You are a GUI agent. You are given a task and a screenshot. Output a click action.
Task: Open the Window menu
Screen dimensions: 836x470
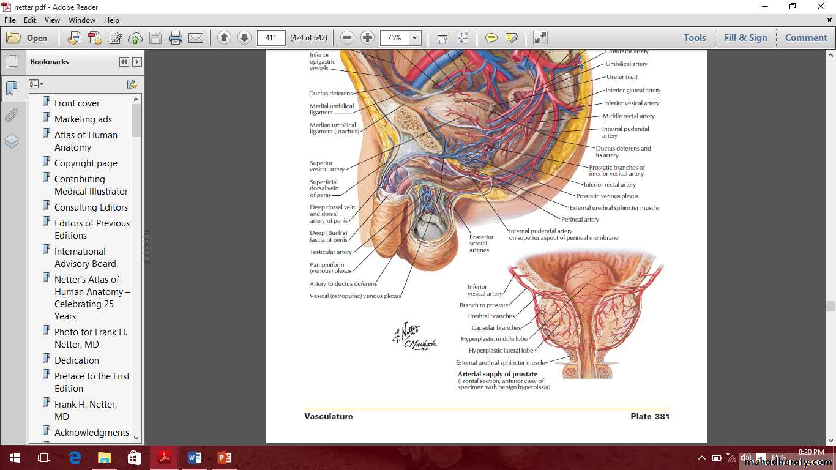(81, 20)
